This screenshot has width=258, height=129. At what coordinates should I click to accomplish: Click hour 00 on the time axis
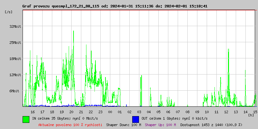pyautogui.click(x=110, y=112)
